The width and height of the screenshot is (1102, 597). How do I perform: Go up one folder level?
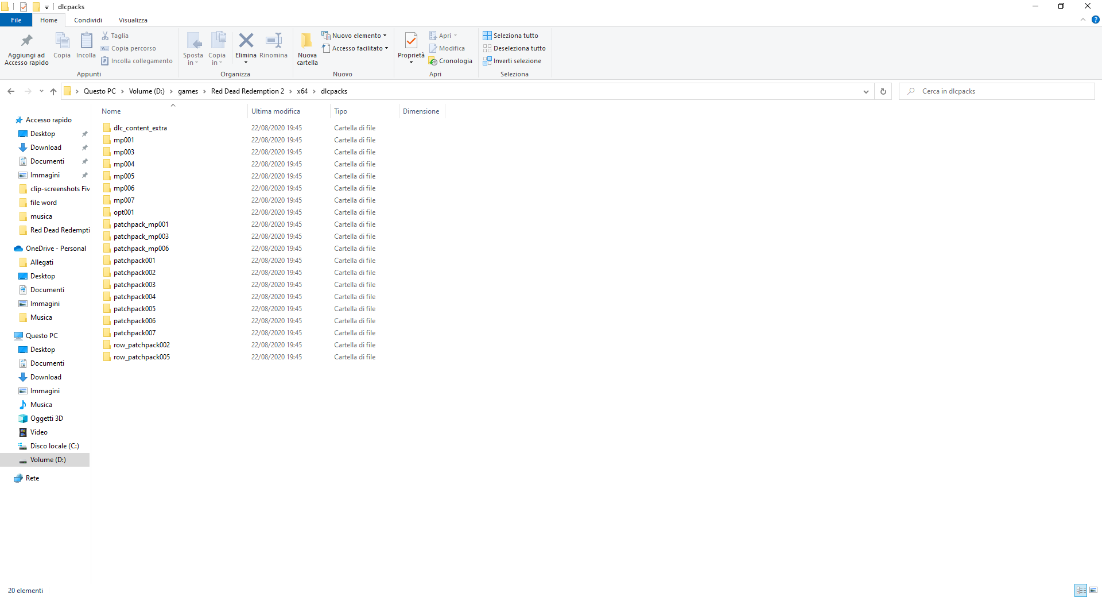[53, 91]
